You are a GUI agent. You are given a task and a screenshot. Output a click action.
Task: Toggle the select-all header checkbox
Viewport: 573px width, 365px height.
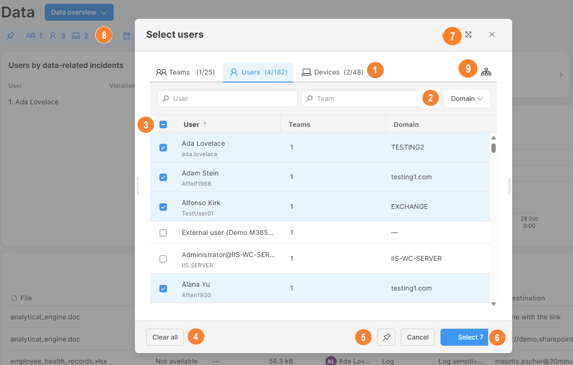[163, 125]
